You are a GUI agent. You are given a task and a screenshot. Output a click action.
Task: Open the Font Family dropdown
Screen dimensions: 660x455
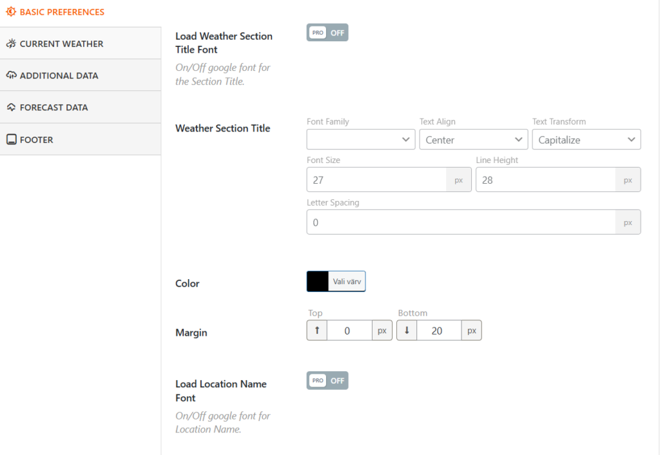360,140
